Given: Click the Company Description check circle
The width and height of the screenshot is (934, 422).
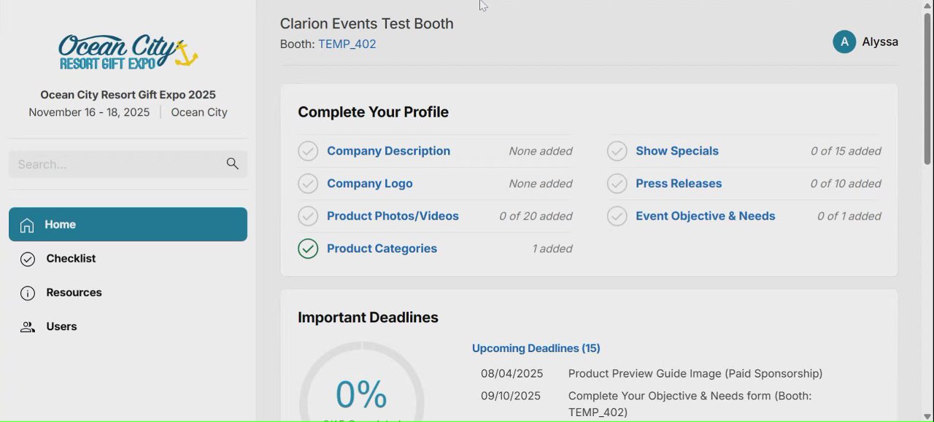Looking at the screenshot, I should [308, 152].
